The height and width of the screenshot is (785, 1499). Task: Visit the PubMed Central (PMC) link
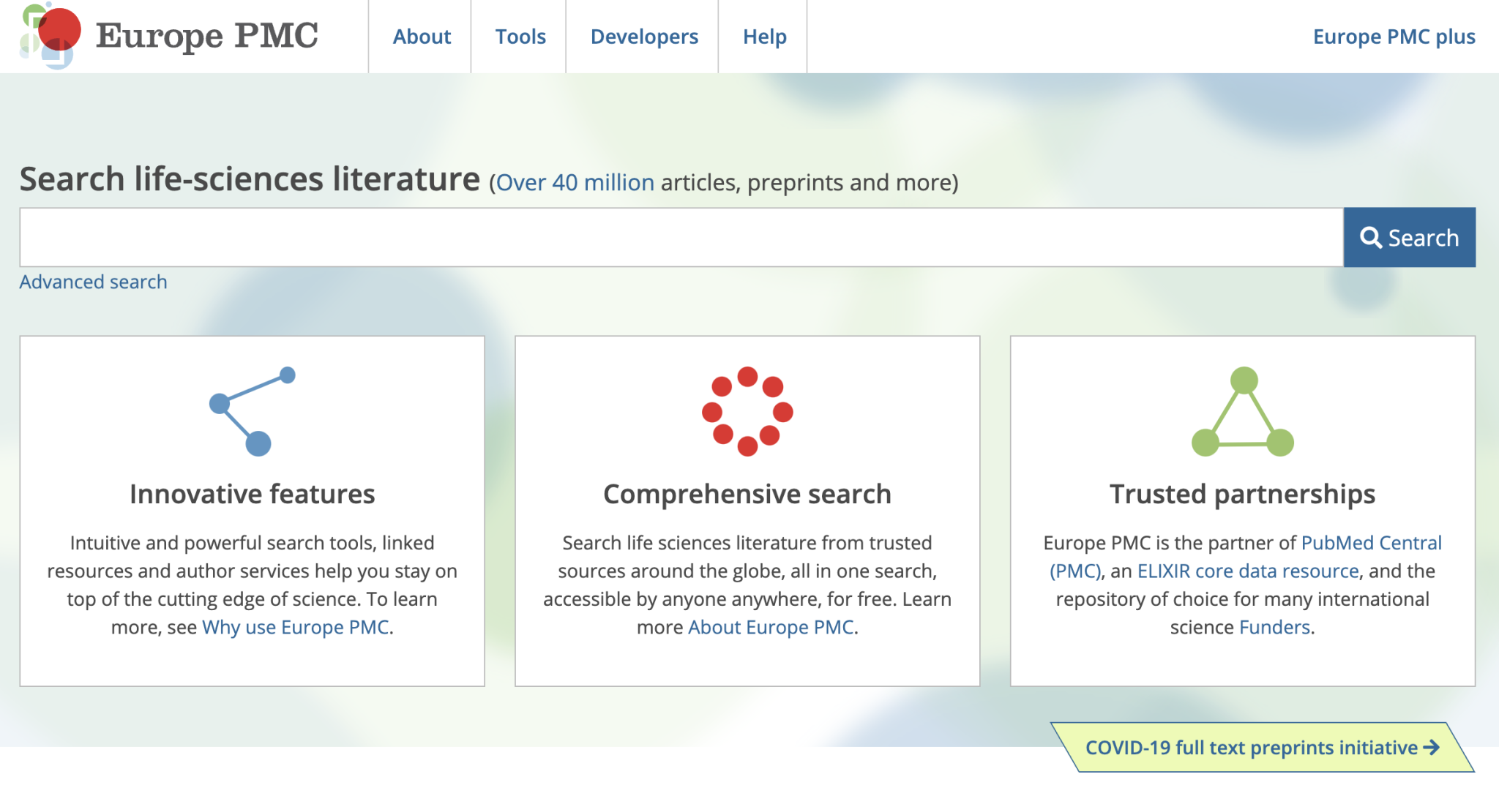(x=1371, y=543)
